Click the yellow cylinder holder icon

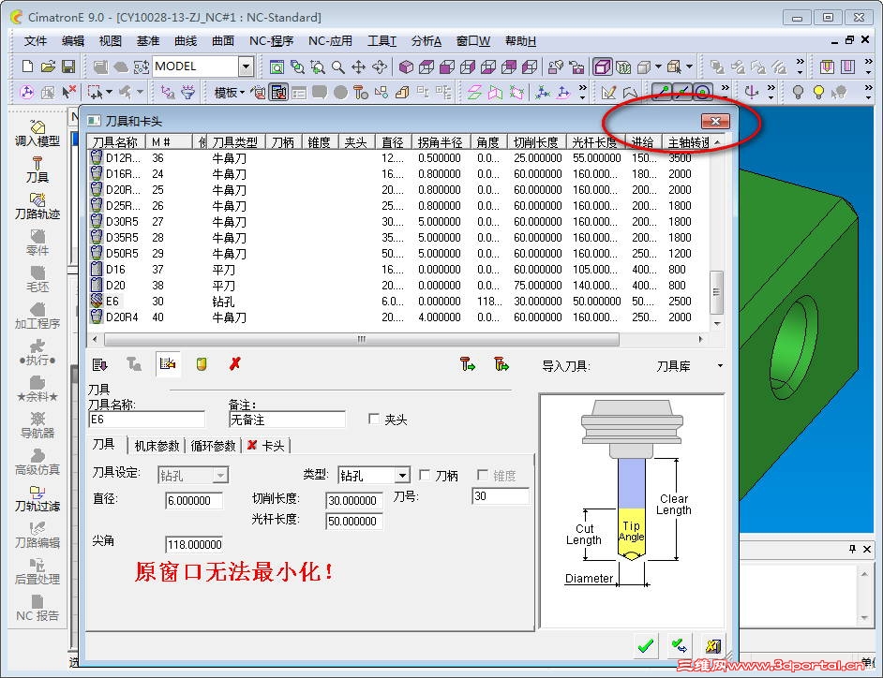pos(201,364)
